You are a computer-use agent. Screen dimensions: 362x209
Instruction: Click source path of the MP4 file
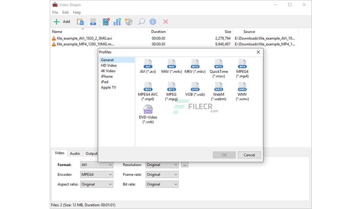pyautogui.click(x=265, y=44)
